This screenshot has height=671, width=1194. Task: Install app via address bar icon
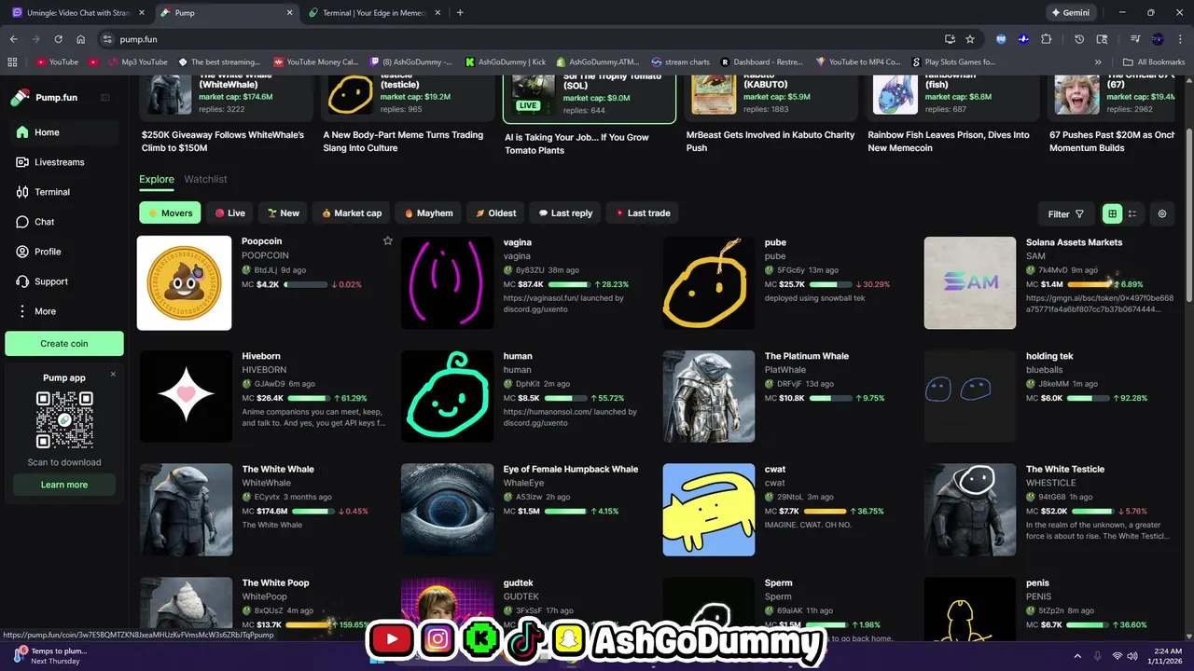(x=950, y=39)
